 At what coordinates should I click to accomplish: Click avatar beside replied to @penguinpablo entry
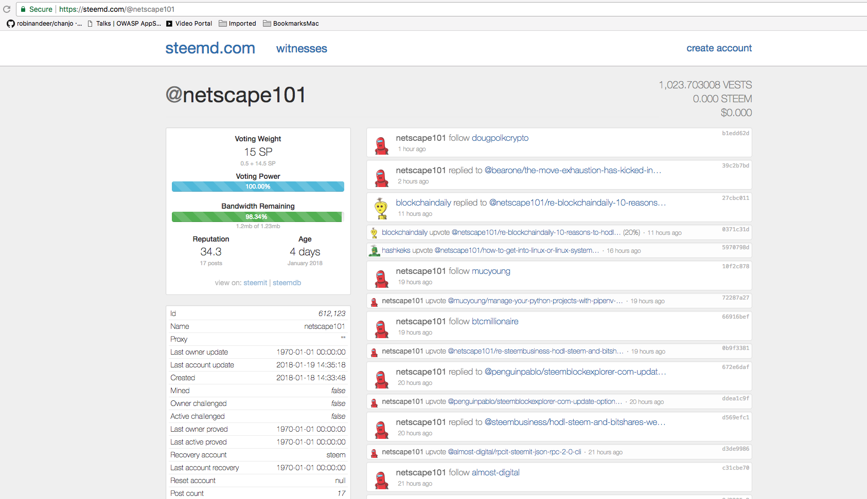click(x=381, y=379)
